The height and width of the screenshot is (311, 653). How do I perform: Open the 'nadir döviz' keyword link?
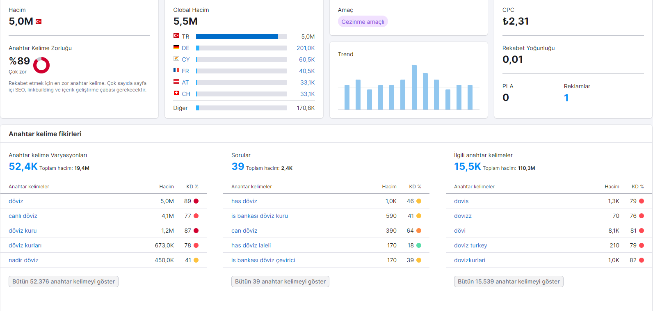pyautogui.click(x=23, y=260)
